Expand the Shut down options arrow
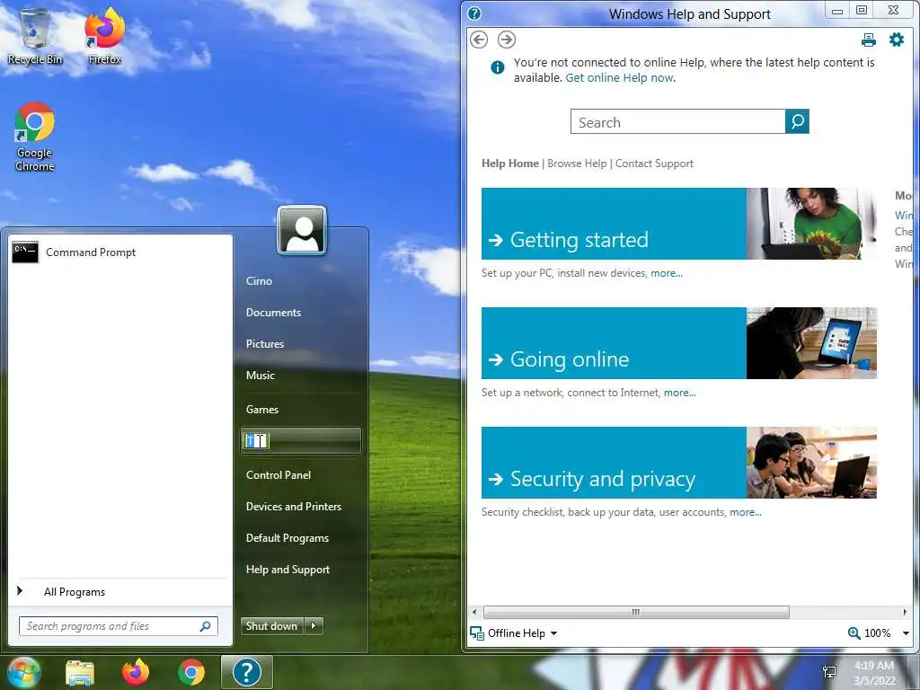The image size is (920, 690). point(314,626)
